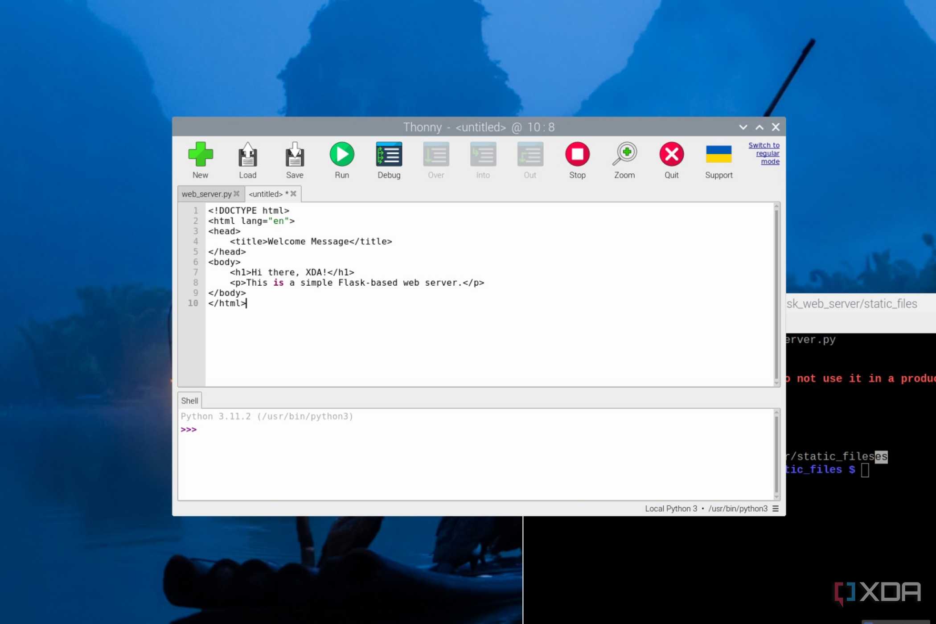Click the editor vertical scrollbar

pos(776,294)
